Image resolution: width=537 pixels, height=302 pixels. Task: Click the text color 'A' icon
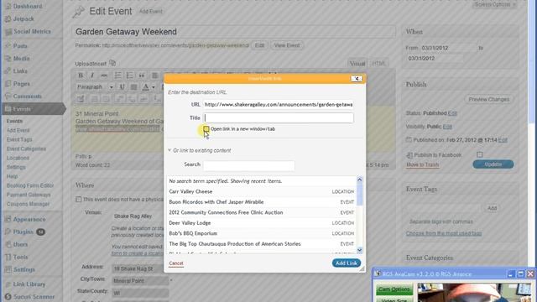145,87
